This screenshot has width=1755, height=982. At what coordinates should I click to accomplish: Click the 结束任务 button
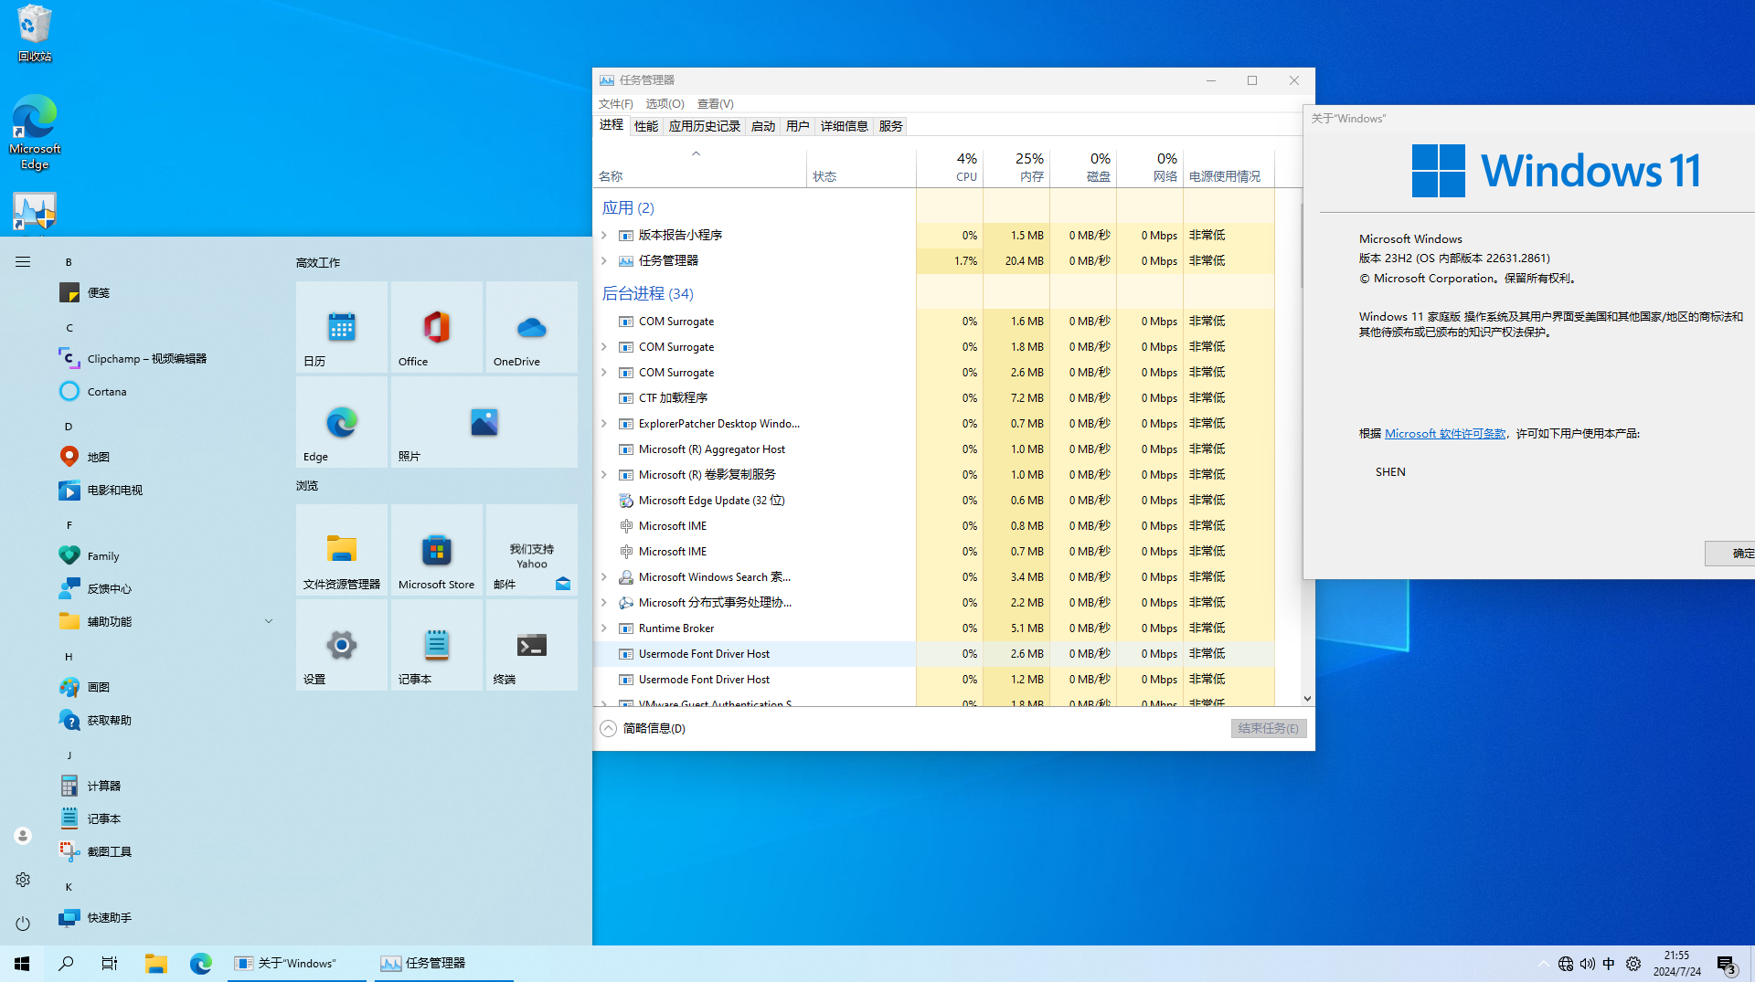(x=1269, y=728)
